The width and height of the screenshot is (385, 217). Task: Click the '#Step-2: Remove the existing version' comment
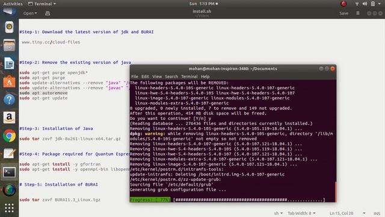pos(75,62)
